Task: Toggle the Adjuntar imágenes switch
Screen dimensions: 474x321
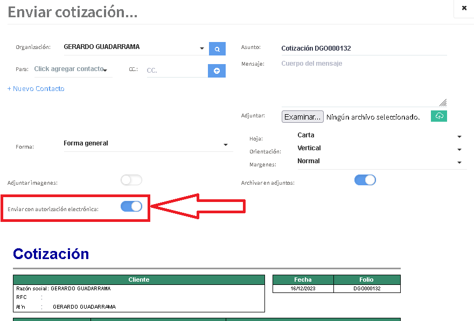Action: (x=131, y=180)
